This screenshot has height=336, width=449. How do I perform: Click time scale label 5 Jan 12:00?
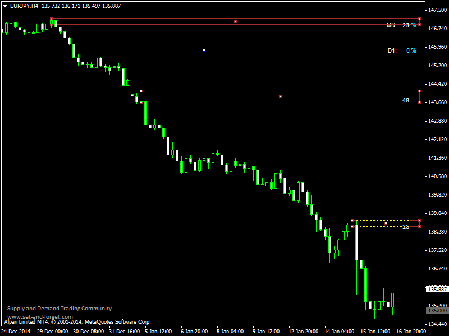[x=158, y=332]
